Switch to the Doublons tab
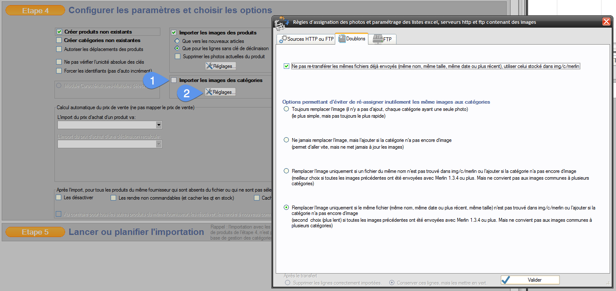 (351, 39)
